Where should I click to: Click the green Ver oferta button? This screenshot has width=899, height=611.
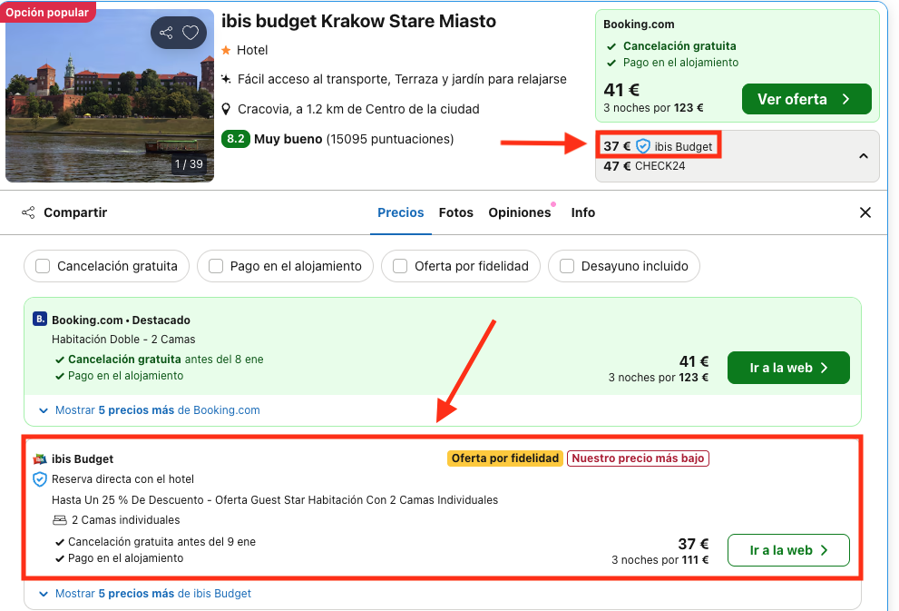click(x=806, y=98)
